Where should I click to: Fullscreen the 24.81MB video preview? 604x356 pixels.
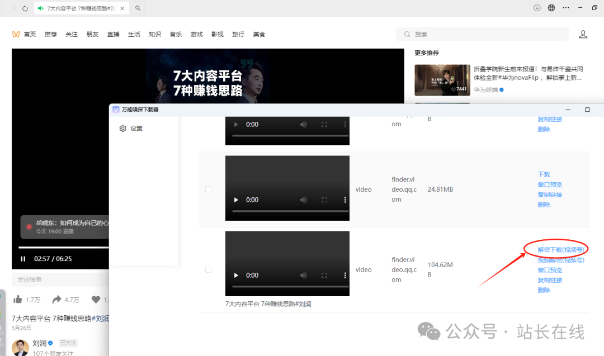tap(324, 200)
